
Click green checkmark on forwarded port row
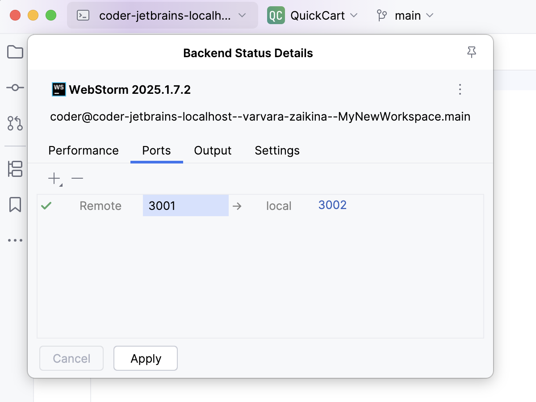[46, 206]
